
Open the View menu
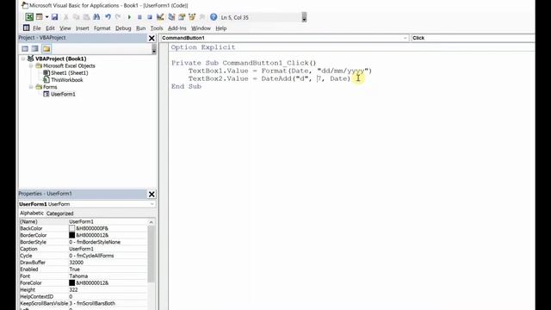click(65, 28)
